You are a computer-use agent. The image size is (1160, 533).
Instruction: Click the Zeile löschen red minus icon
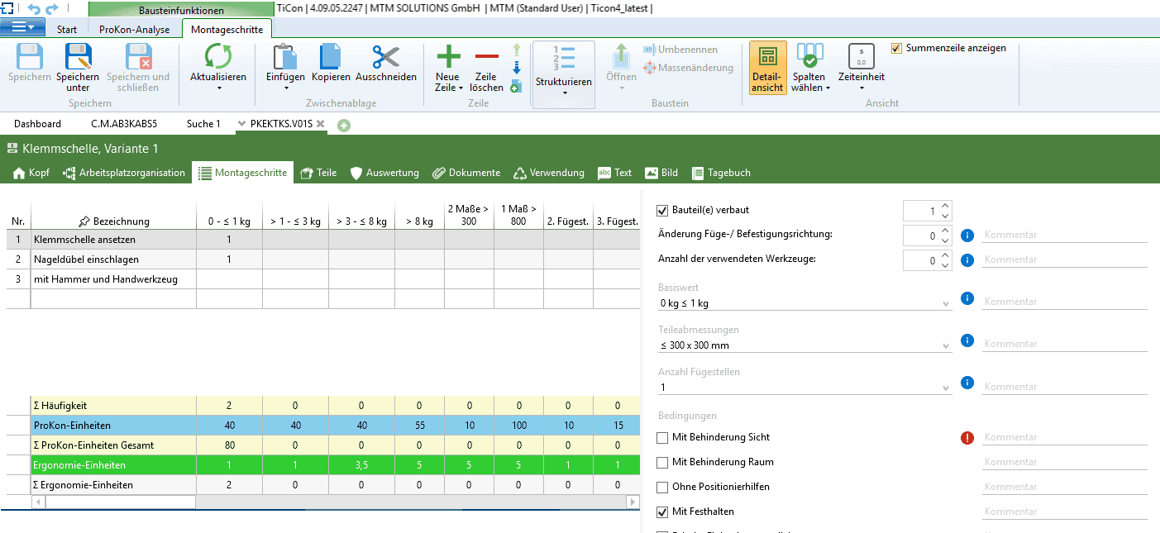tap(486, 56)
